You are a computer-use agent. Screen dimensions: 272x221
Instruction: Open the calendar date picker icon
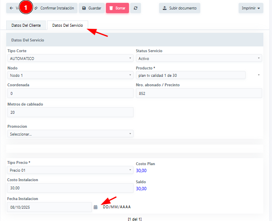(96, 207)
